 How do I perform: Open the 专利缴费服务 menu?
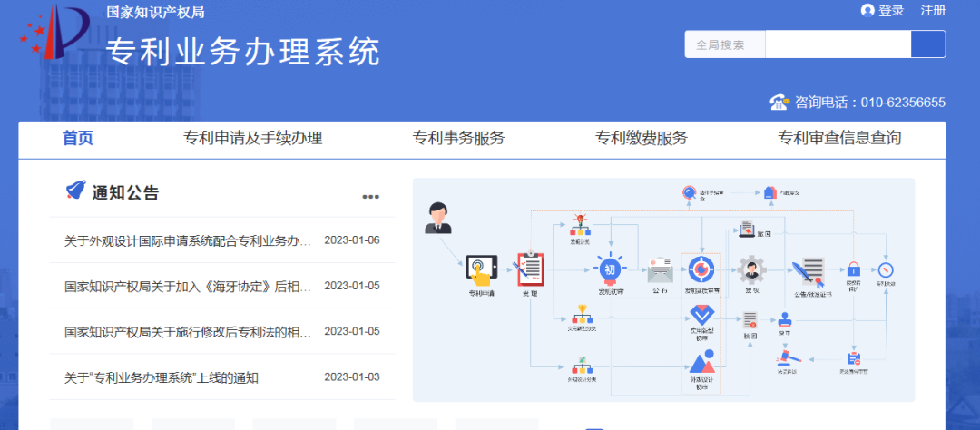(642, 138)
